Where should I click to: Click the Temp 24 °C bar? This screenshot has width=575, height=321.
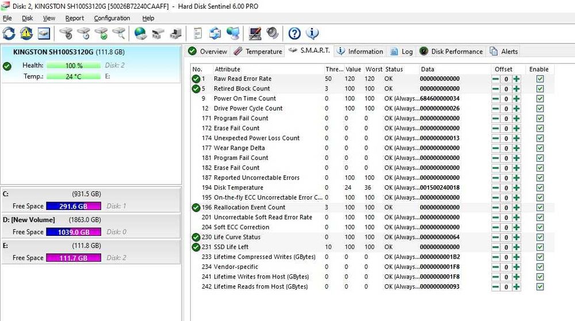pos(74,77)
